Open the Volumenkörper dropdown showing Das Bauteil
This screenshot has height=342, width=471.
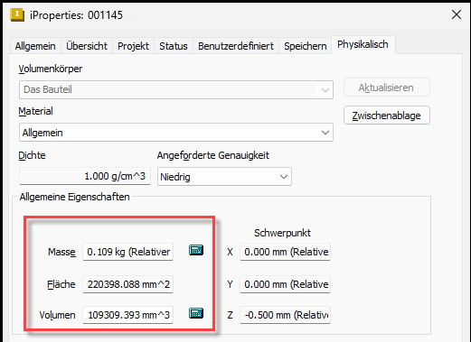[176, 89]
